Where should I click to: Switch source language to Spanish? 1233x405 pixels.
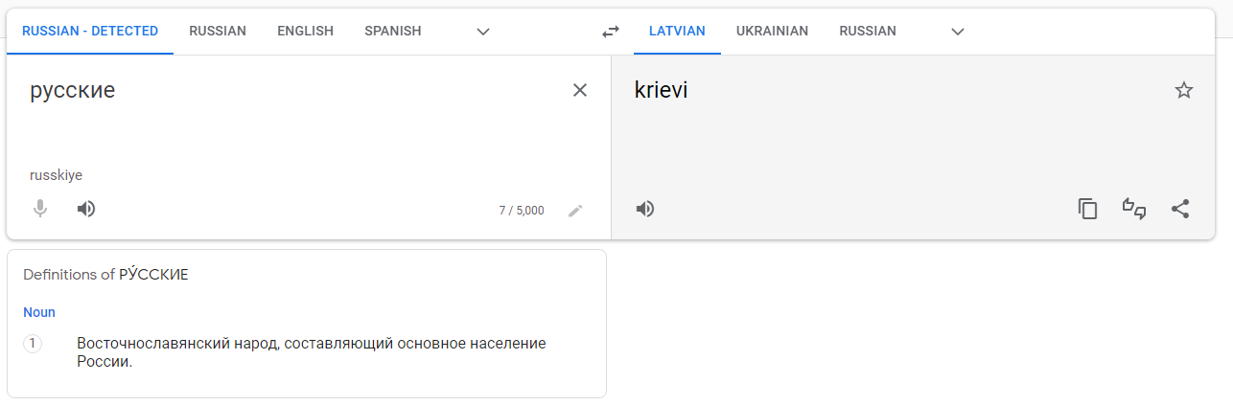pyautogui.click(x=392, y=31)
